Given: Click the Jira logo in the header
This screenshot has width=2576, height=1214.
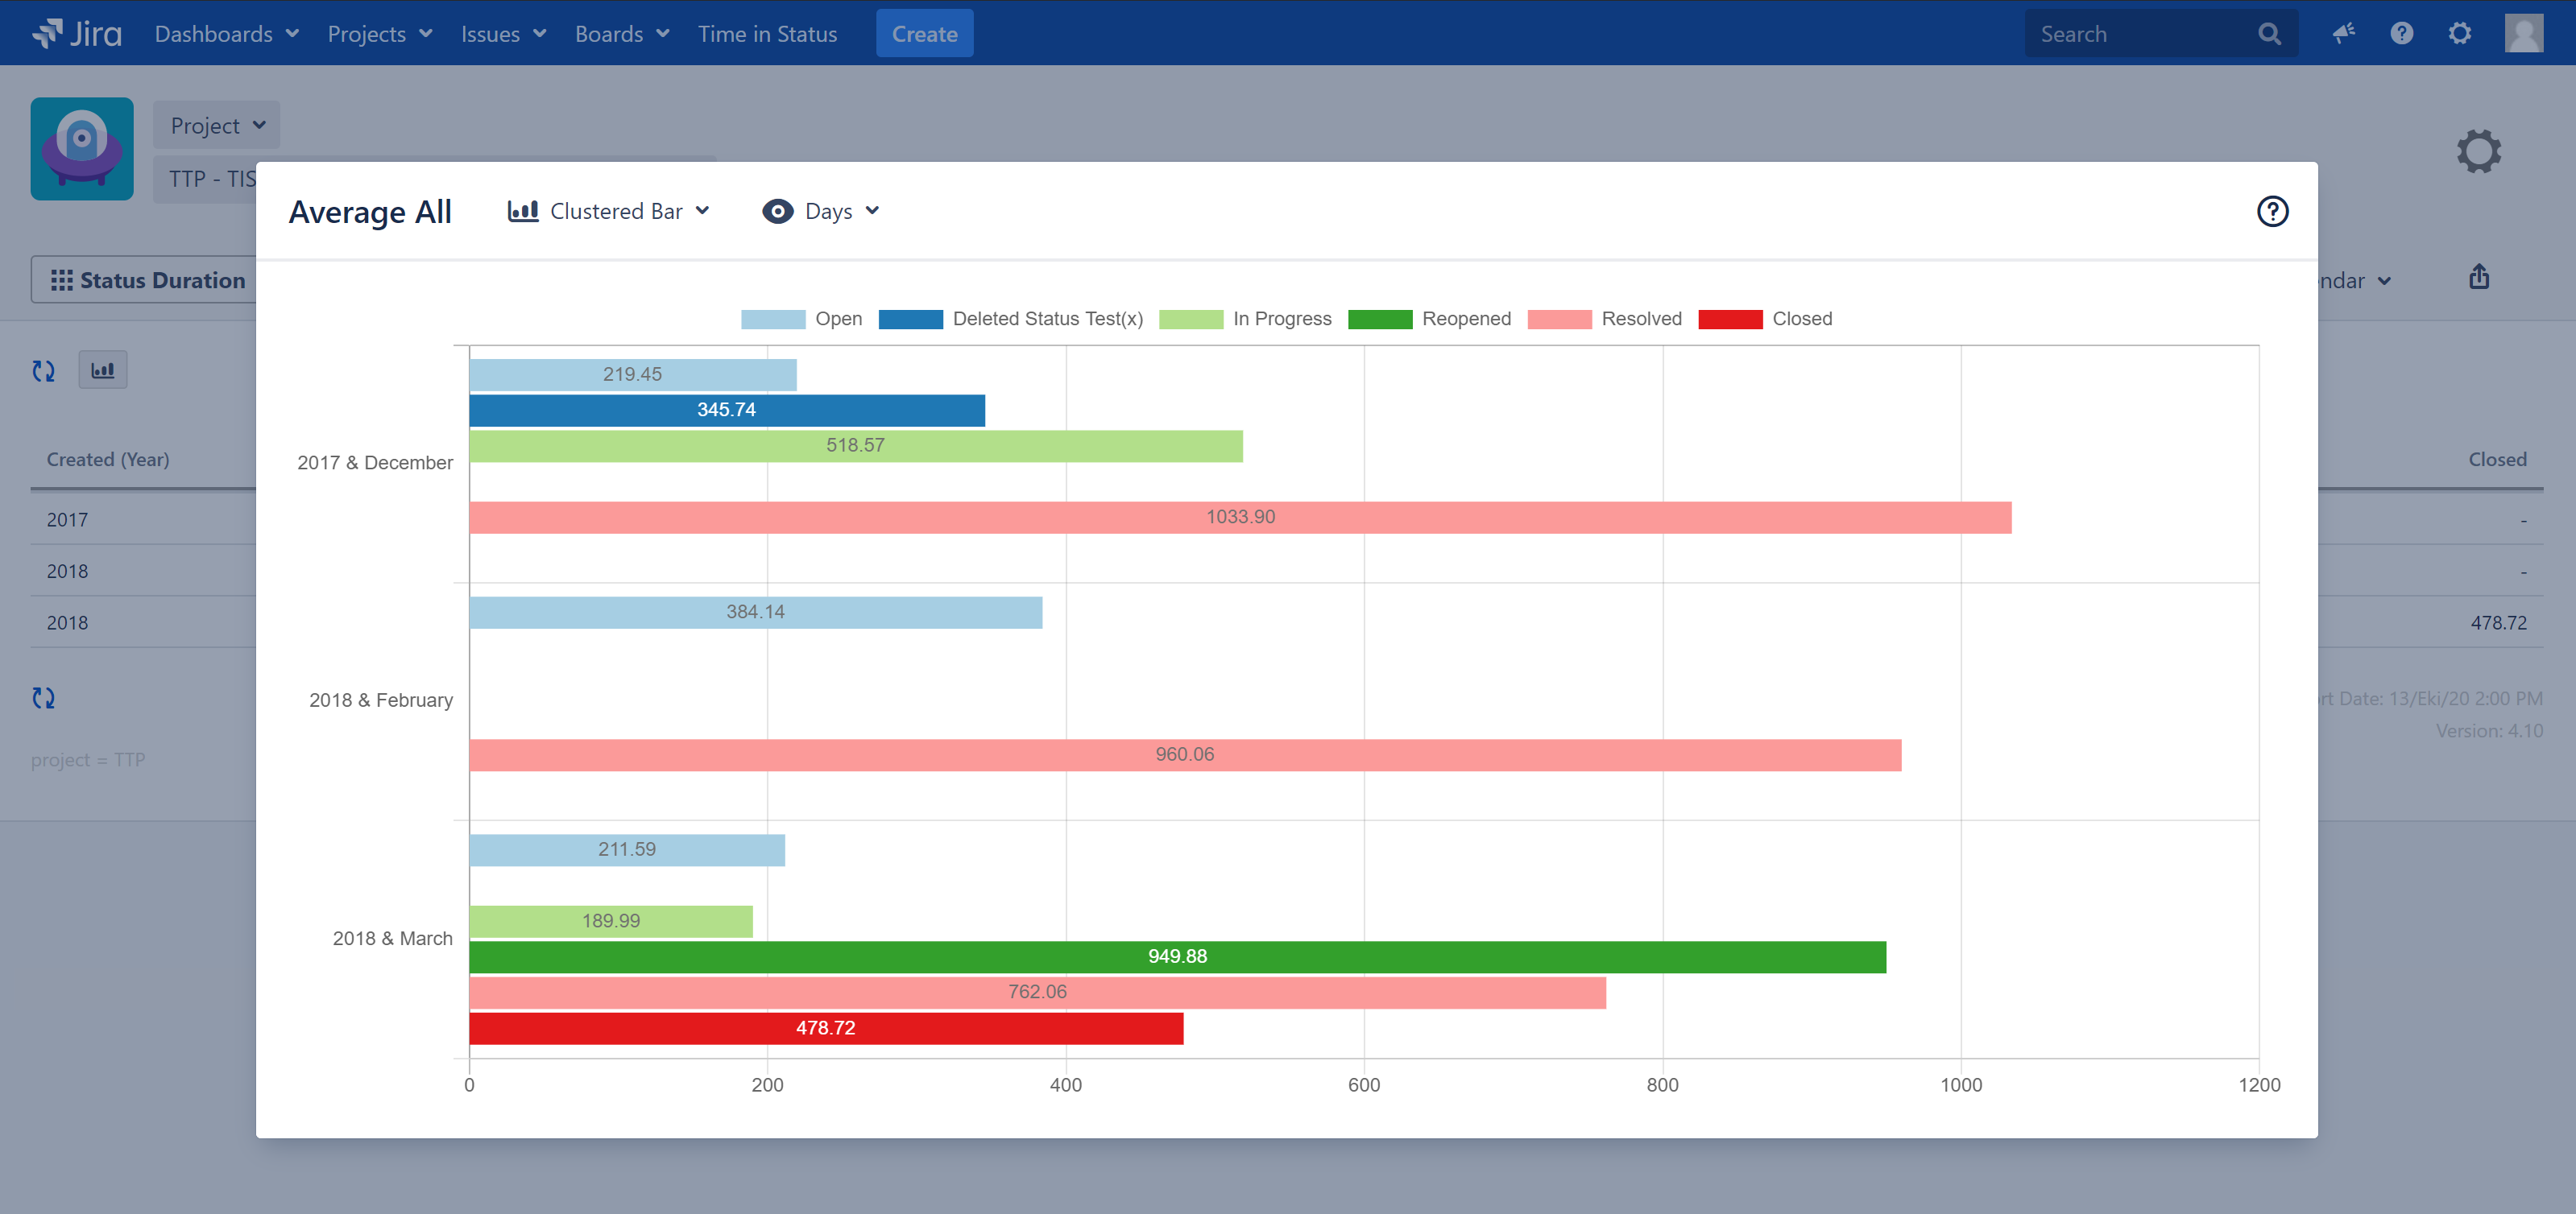Looking at the screenshot, I should coord(77,34).
